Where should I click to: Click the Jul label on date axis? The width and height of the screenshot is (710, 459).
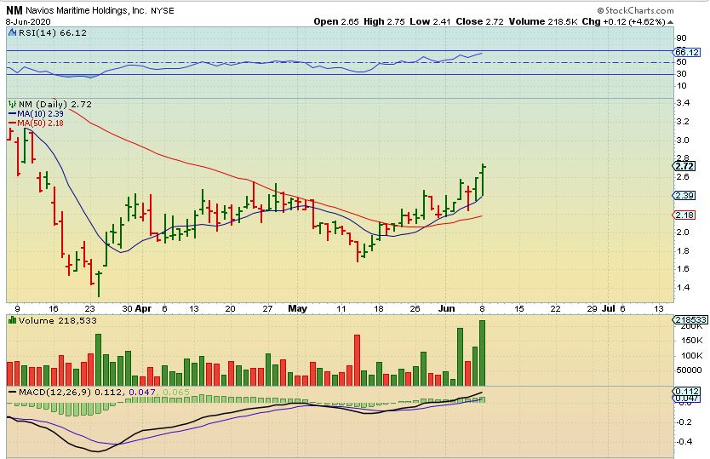coord(609,308)
